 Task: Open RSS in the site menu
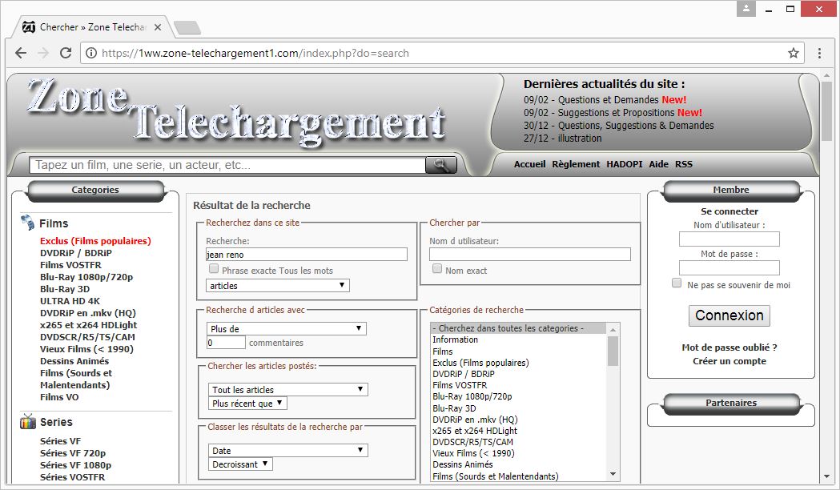[684, 164]
